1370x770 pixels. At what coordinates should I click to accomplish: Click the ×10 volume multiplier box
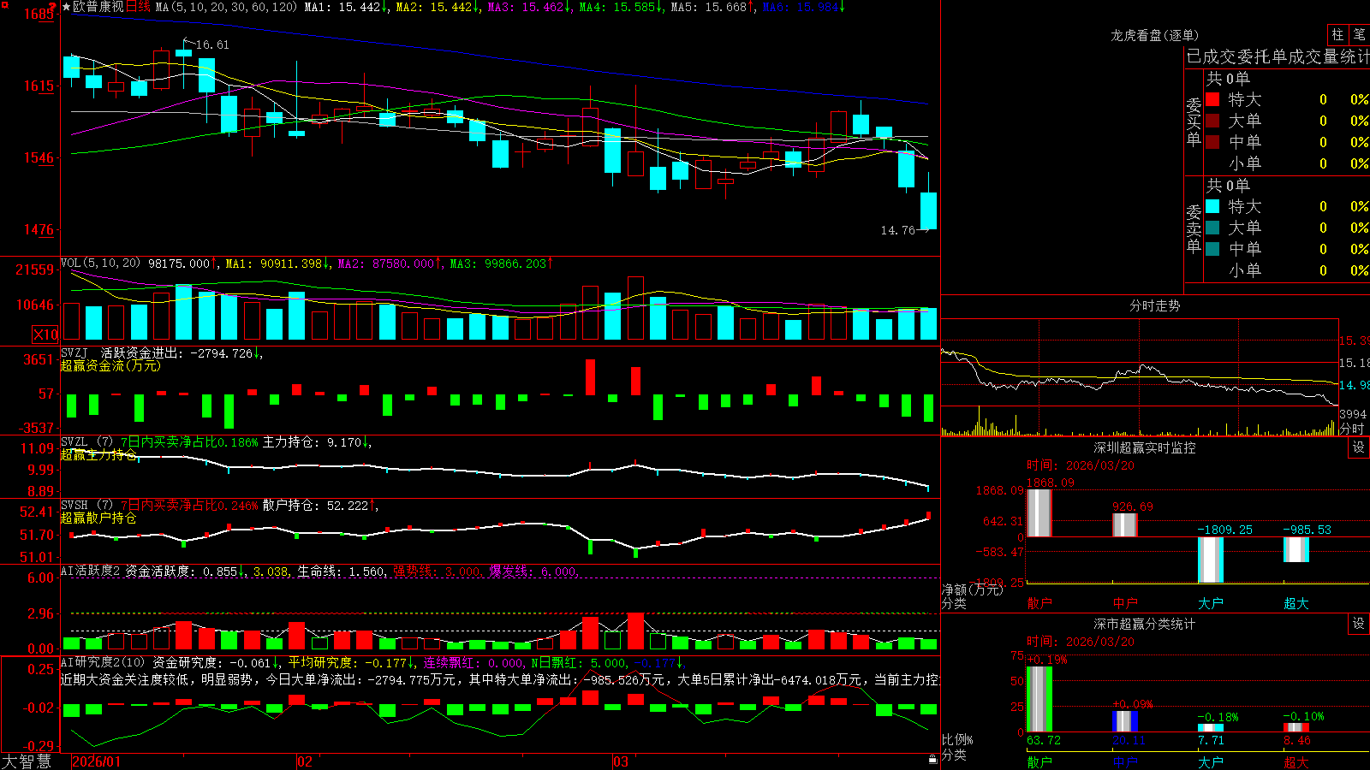tap(45, 335)
